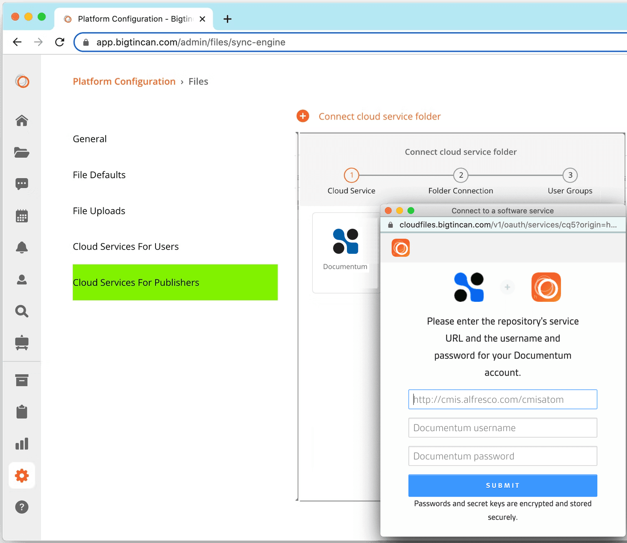The width and height of the screenshot is (627, 543).
Task: Open the user profile icon in the sidebar
Action: (22, 280)
